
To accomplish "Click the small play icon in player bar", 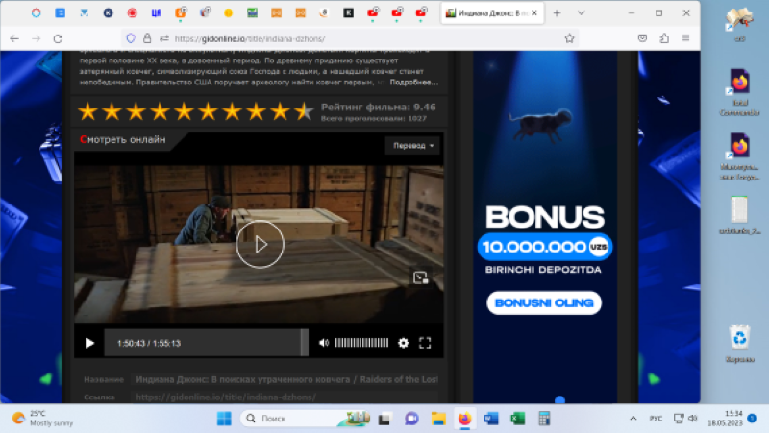I will [x=89, y=343].
